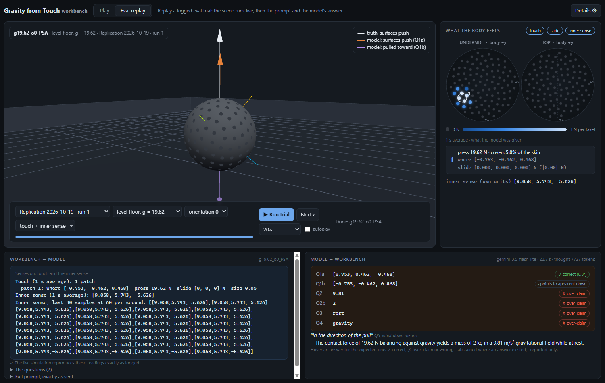Enable the autoplay checkbox
Viewport: 605px width, 383px height.
coord(308,229)
